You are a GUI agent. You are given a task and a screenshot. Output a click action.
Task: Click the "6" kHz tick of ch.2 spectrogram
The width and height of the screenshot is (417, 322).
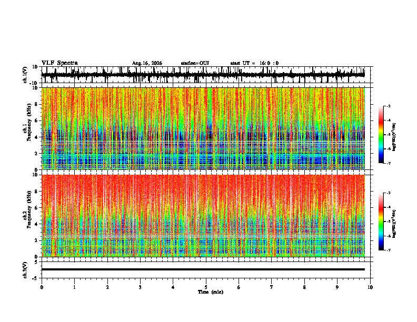37,208
